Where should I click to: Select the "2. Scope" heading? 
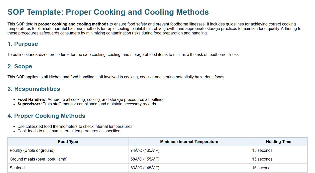[20, 66]
